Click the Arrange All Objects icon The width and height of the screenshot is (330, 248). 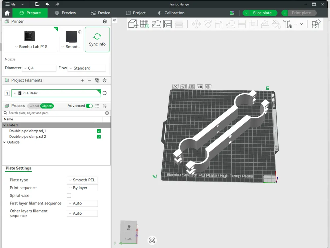(x=167, y=24)
